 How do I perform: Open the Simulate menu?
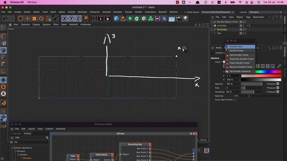pos(117,12)
